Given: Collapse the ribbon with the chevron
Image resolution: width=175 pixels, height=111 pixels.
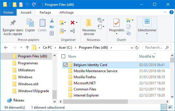Looking at the screenshot, I should pos(165,12).
